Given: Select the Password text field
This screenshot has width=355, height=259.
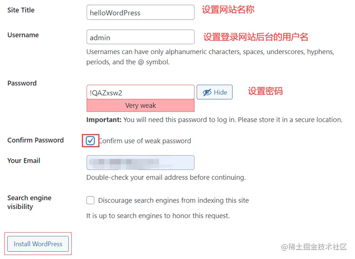Looking at the screenshot, I should tap(140, 92).
